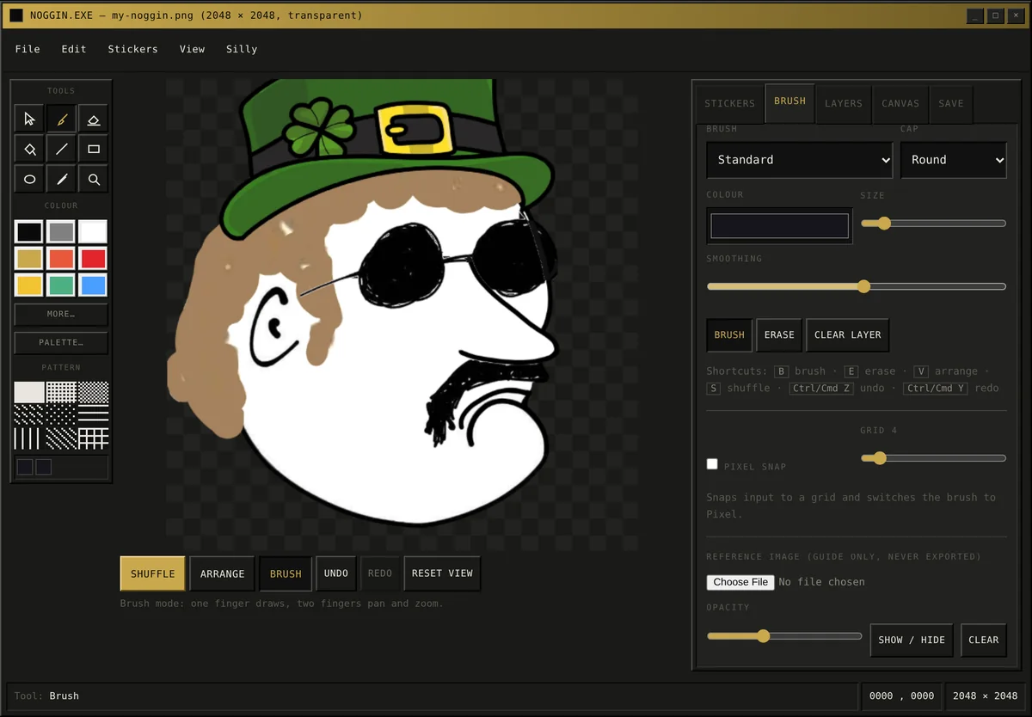Open the brush Colour picker field
Image resolution: width=1032 pixels, height=717 pixels.
(779, 226)
